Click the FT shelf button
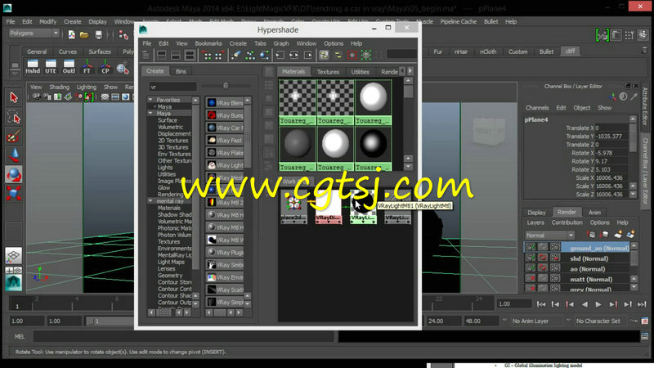Screen dimensions: 654x368 tap(87, 67)
